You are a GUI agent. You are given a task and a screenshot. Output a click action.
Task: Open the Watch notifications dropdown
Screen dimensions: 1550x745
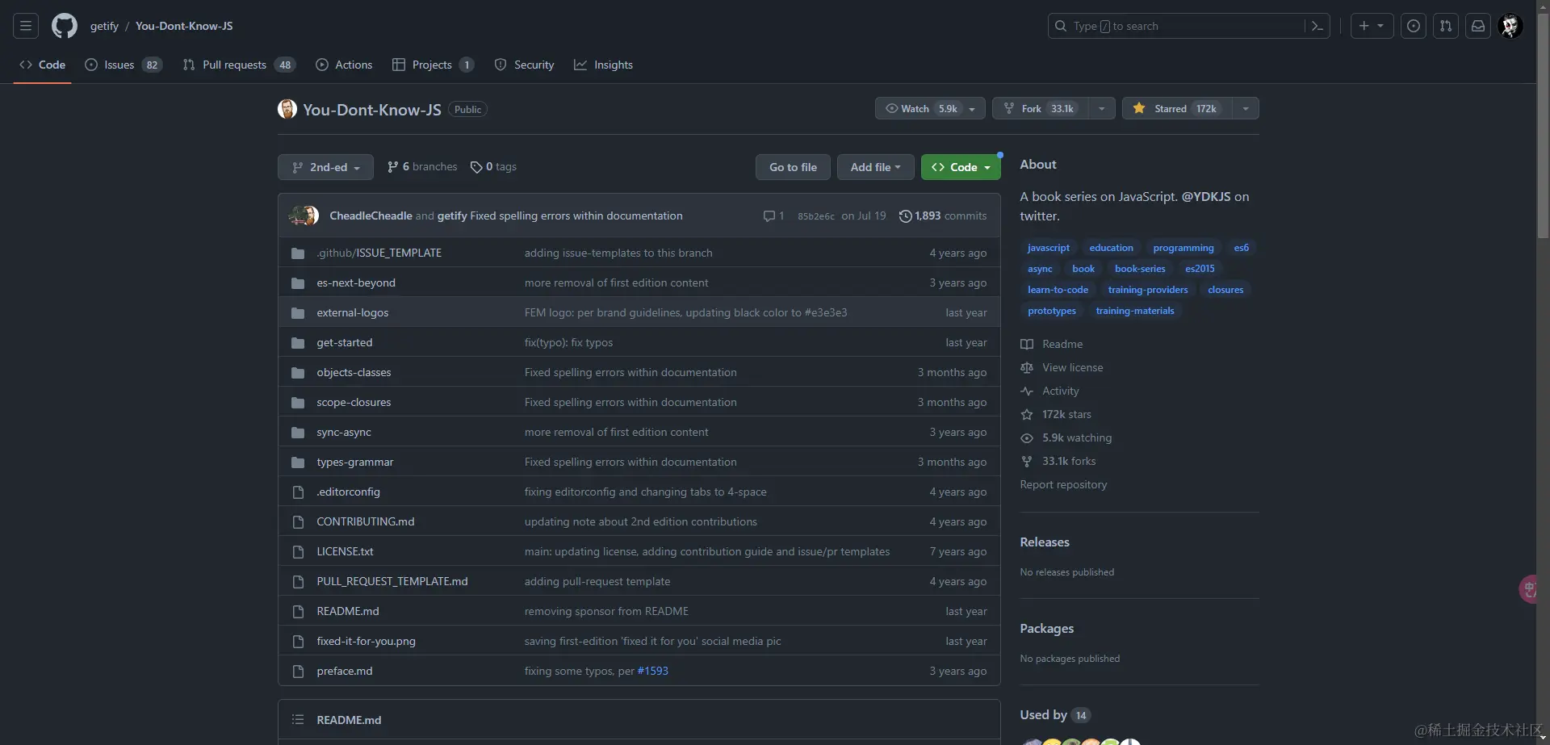[x=930, y=108]
